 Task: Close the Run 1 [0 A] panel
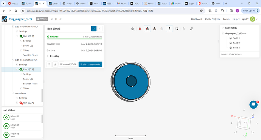100,29
